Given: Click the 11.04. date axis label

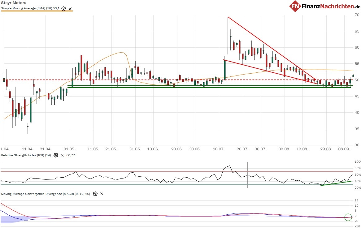Looking at the screenshot, I should 28,149.
